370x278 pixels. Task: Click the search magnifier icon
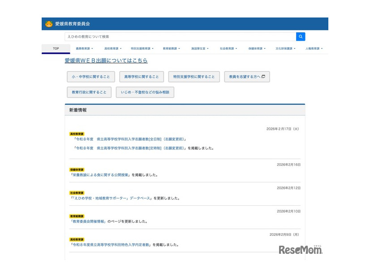[300, 36]
